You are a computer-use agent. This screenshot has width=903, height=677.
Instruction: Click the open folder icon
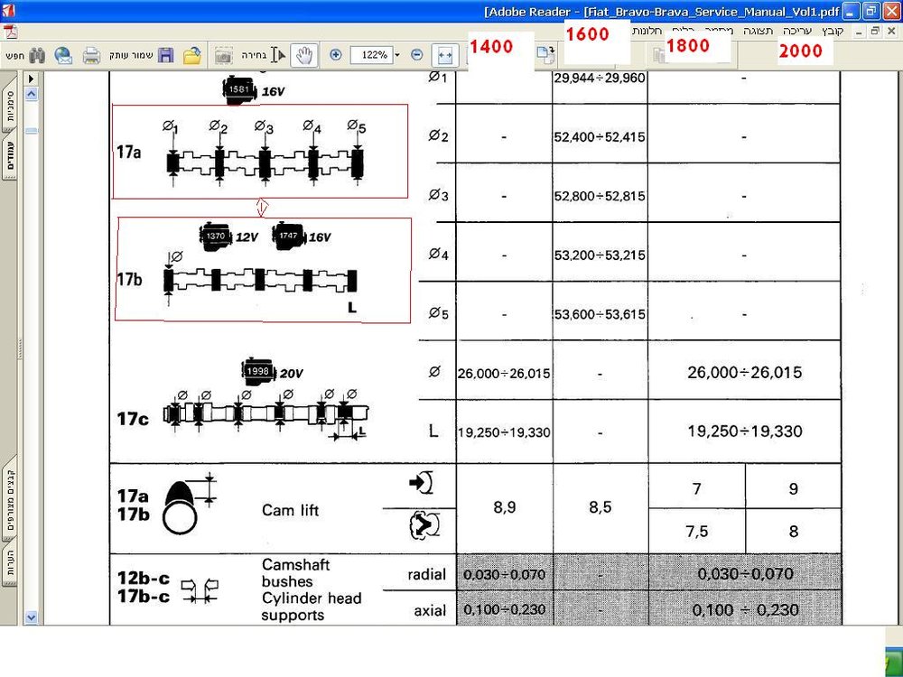coord(191,55)
